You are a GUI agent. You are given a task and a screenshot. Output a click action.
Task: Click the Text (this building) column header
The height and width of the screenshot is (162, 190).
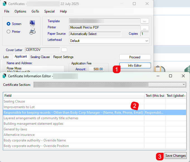coord(155,95)
